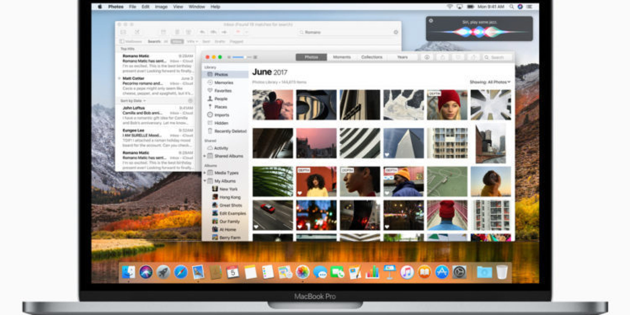Click the Info button in Photos toolbar
This screenshot has width=630, height=315.
pyautogui.click(x=427, y=57)
